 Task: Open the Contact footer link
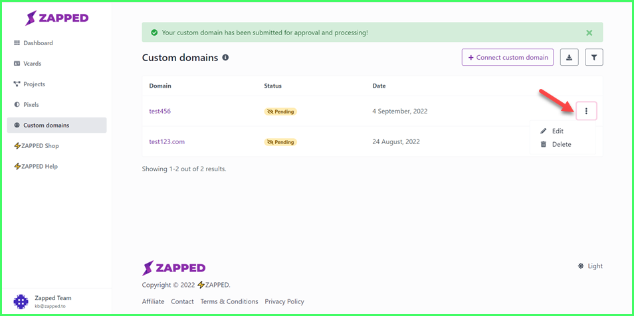(182, 301)
